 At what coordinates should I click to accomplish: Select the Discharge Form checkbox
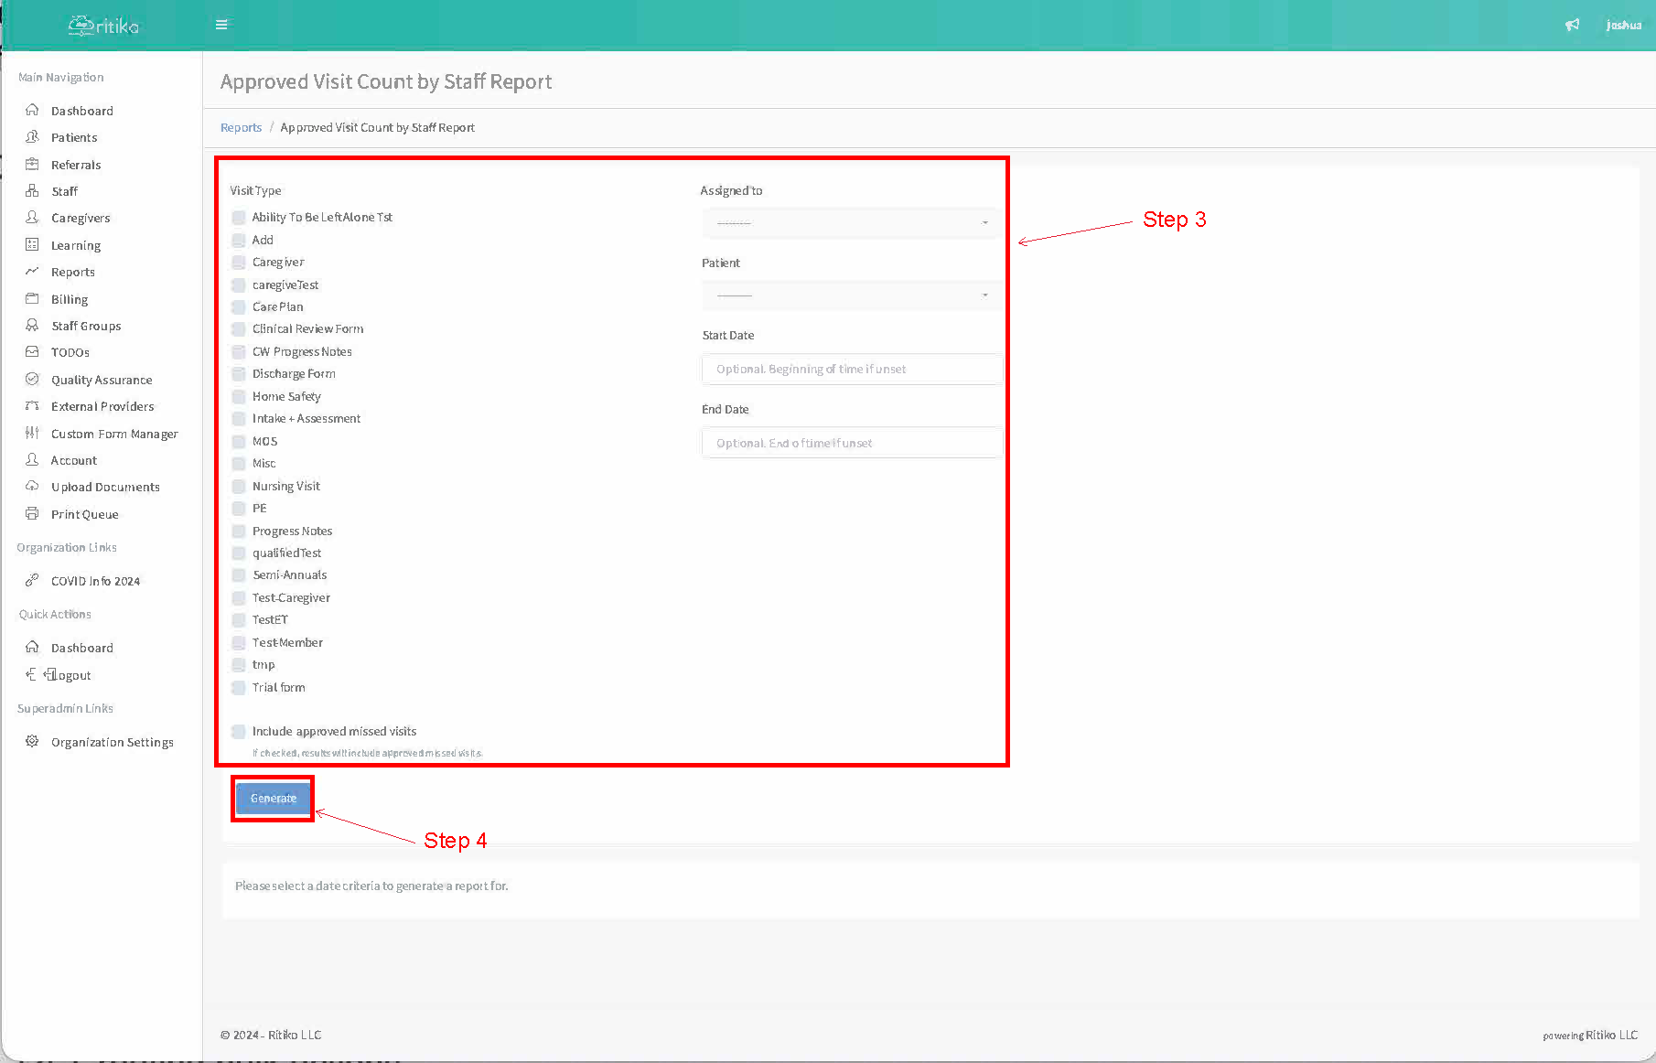click(x=239, y=374)
